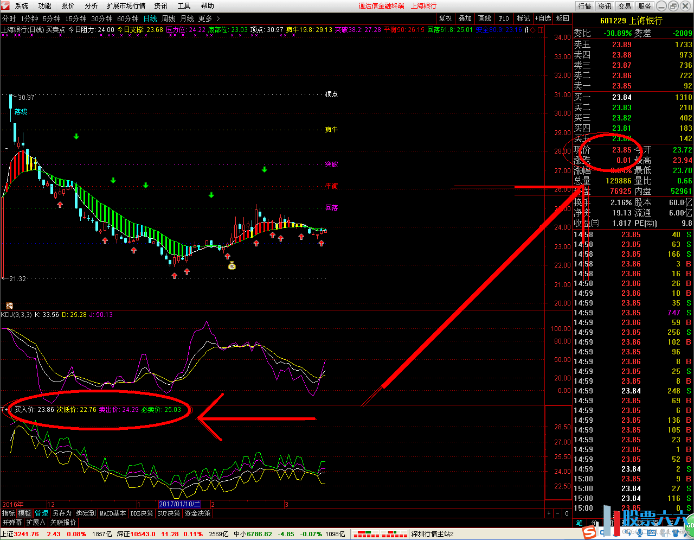
Task: Click the plus zoom button below chart
Action: [549, 513]
